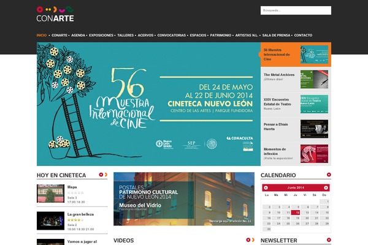Click the VIDEOS heading
368x245 pixels.
coord(124,240)
